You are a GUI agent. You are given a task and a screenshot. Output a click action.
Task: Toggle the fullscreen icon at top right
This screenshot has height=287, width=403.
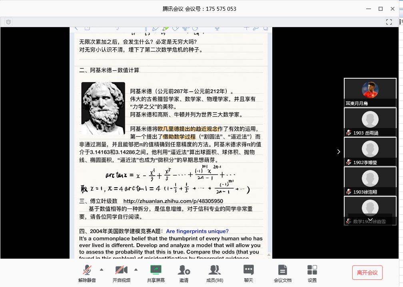389,22
